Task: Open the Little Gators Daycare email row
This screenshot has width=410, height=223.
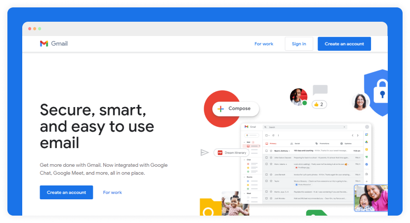Action: coord(313,158)
